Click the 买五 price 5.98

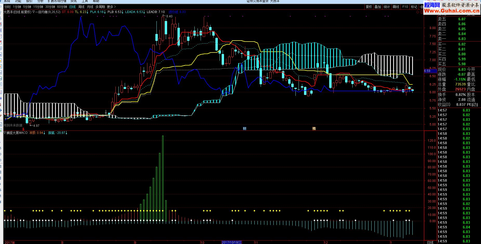pyautogui.click(x=462, y=64)
